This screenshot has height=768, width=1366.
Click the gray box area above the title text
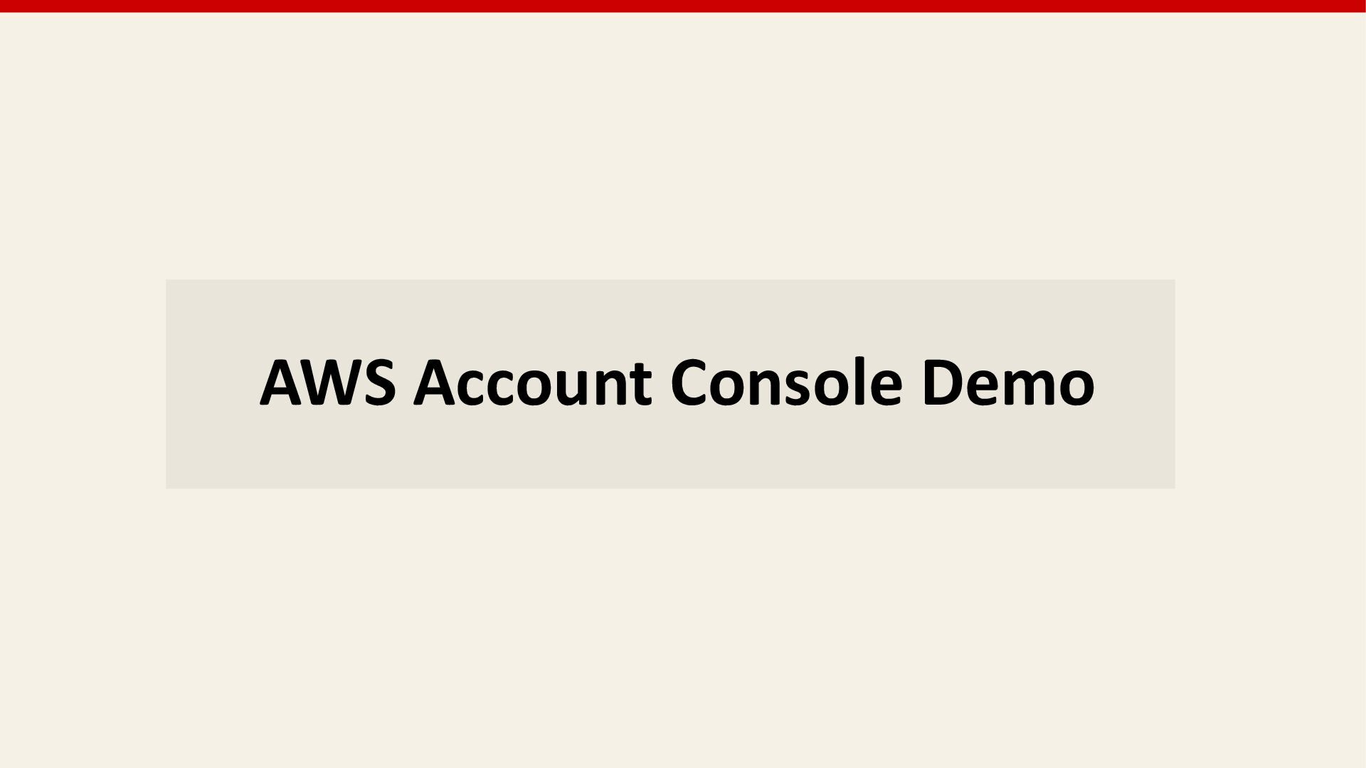pos(670,316)
